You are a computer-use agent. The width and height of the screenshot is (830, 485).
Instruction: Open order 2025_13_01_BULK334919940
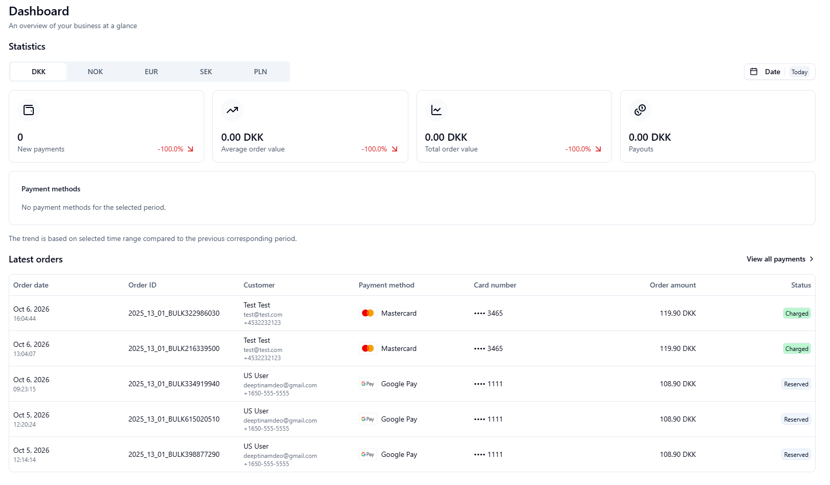(174, 384)
